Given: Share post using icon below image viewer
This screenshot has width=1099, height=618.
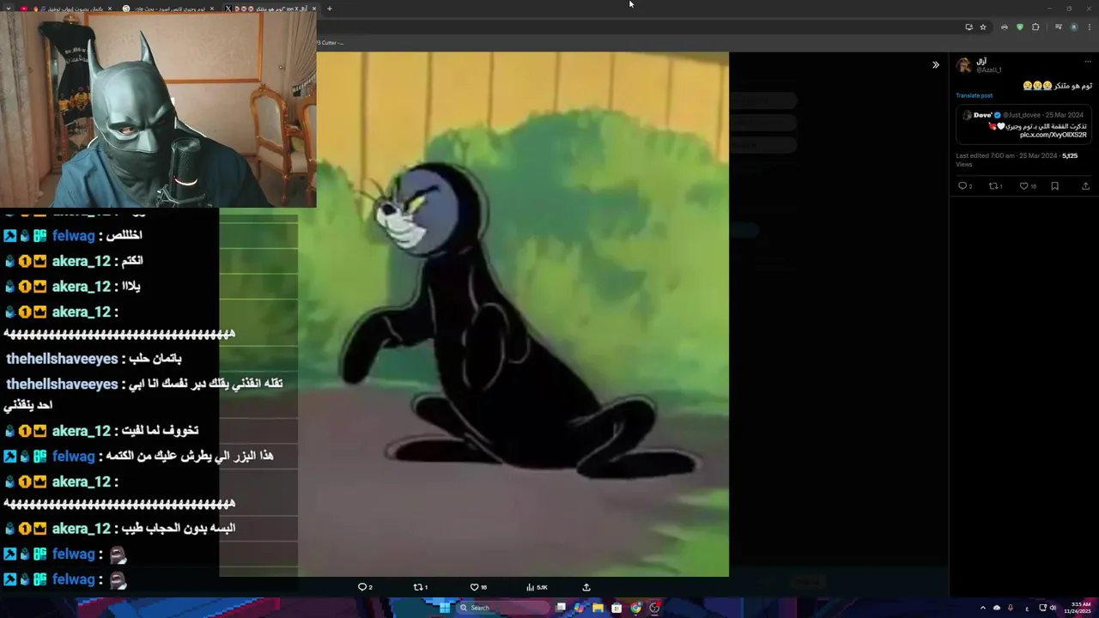Looking at the screenshot, I should click(586, 587).
